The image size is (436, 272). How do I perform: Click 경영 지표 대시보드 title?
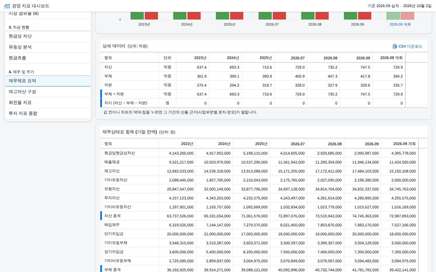pos(31,6)
